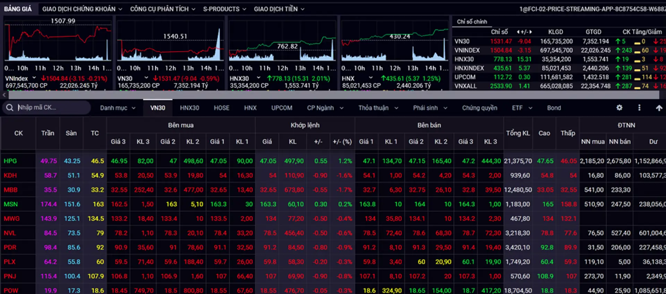Screen dimensions: 666x294
Task: Click the MSN stock symbol
Action: coord(10,204)
